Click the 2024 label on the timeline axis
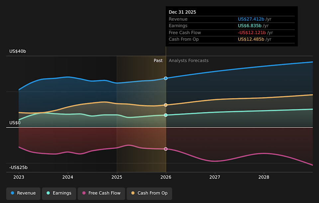The height and width of the screenshot is (203, 319). (x=67, y=177)
